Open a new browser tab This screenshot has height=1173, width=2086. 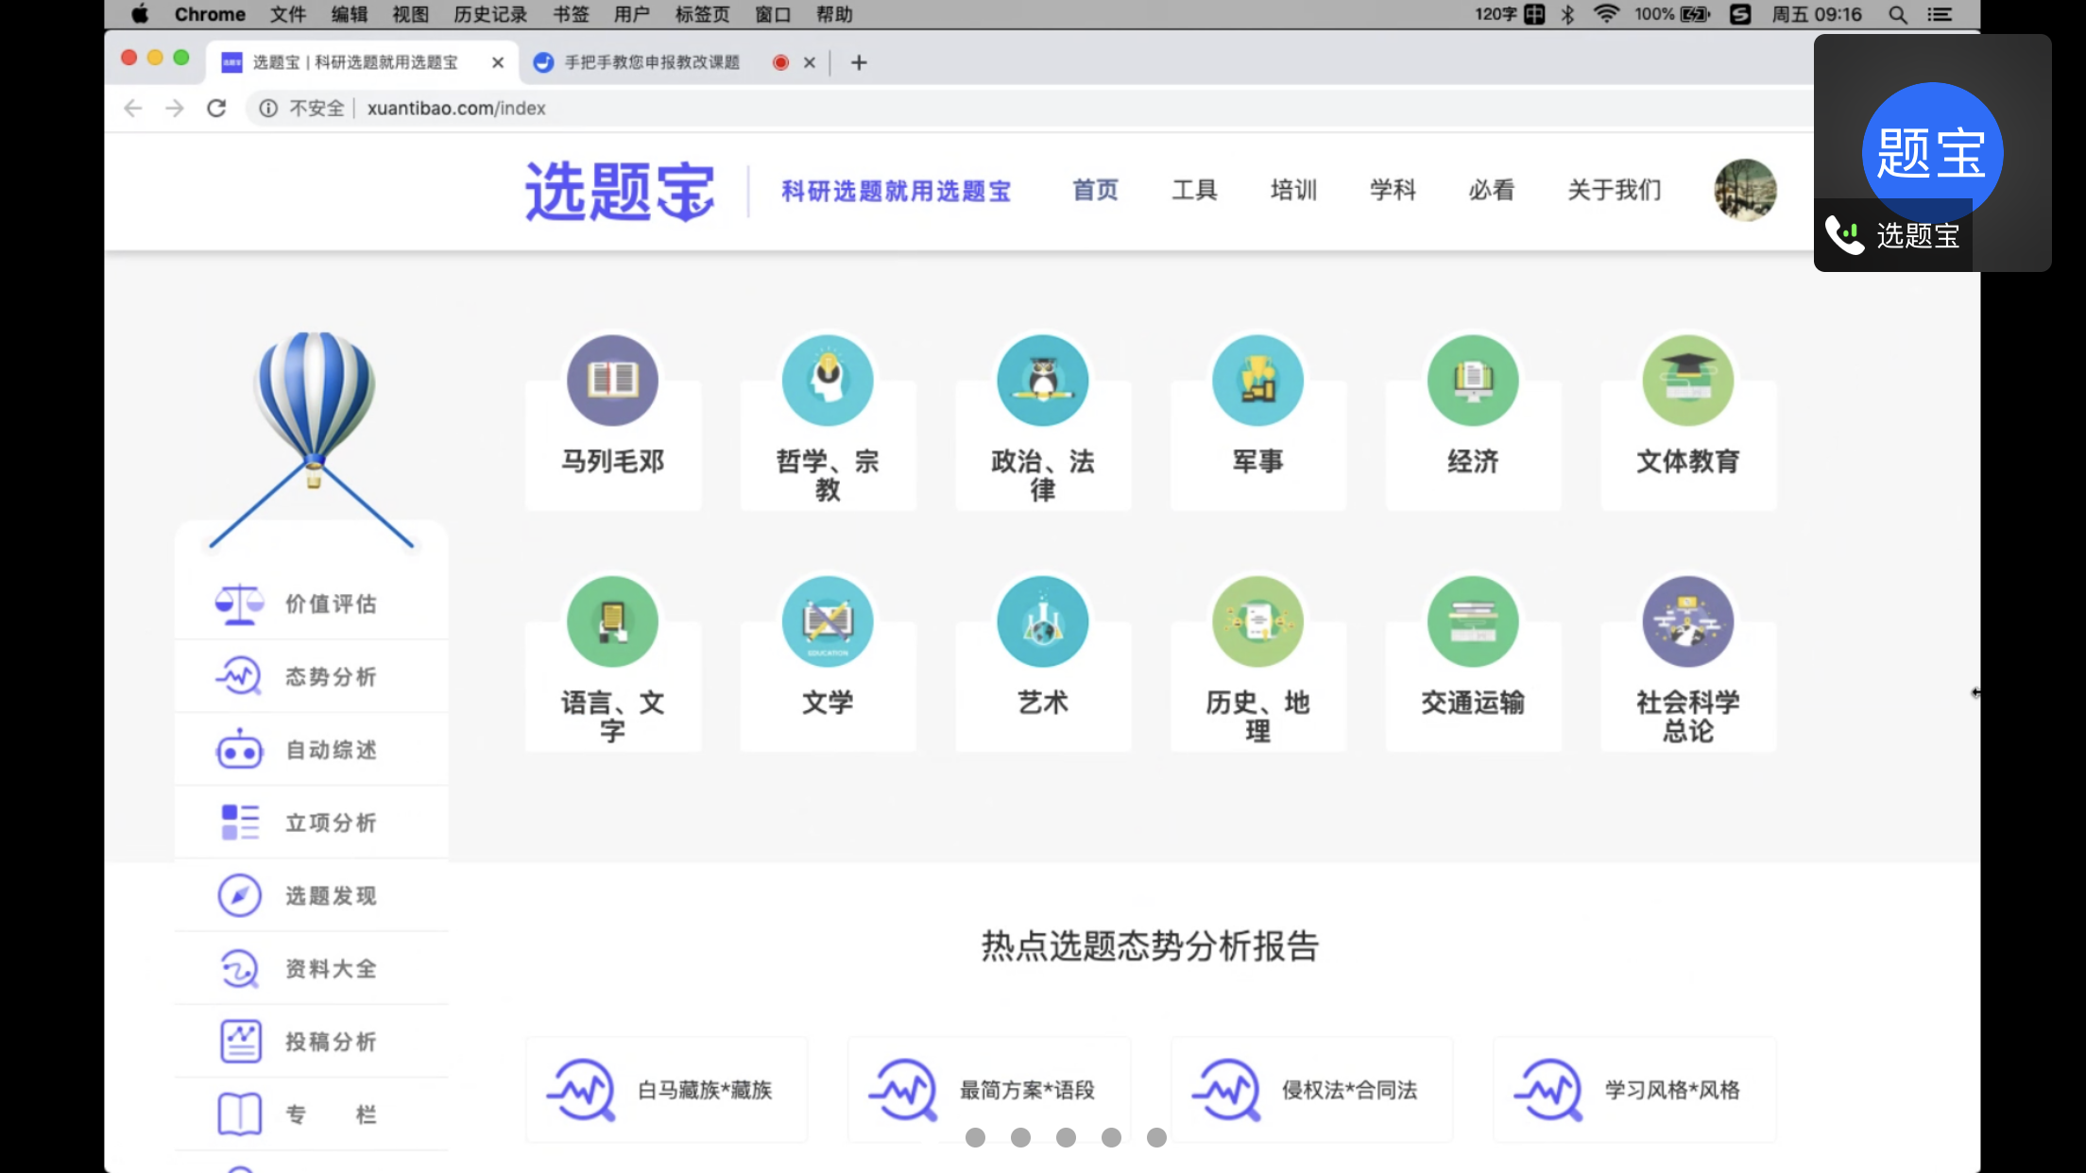859,62
